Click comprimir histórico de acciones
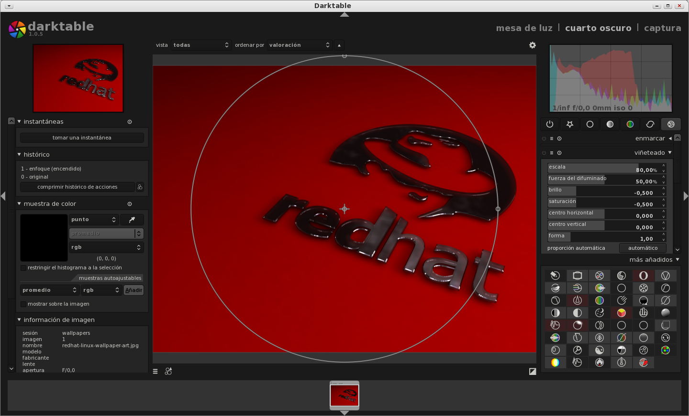The height and width of the screenshot is (416, 689). 78,187
